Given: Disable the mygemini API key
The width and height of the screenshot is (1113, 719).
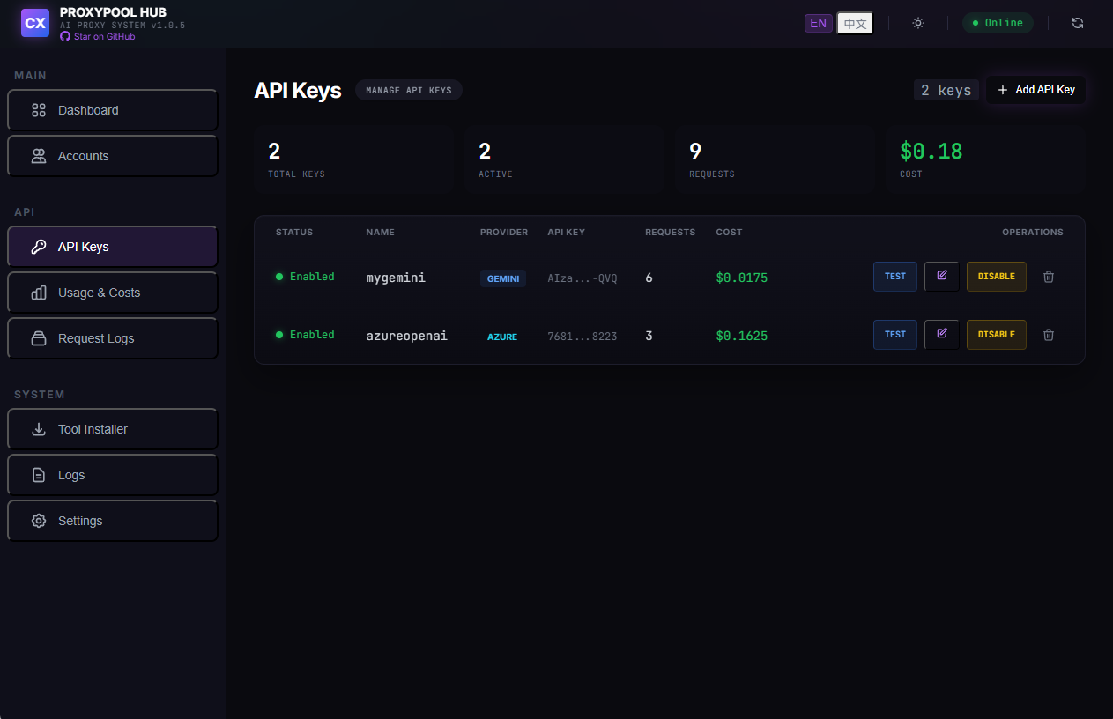Looking at the screenshot, I should (996, 276).
